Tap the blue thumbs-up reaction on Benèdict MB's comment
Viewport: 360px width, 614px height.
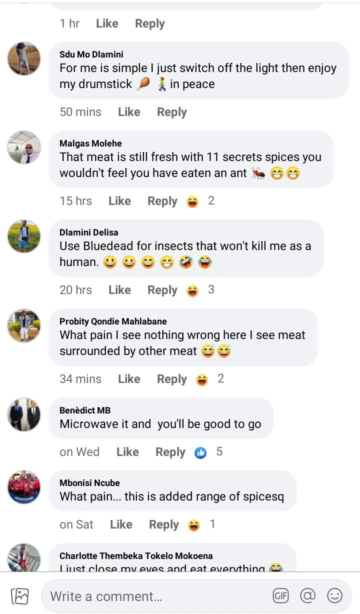tap(200, 452)
